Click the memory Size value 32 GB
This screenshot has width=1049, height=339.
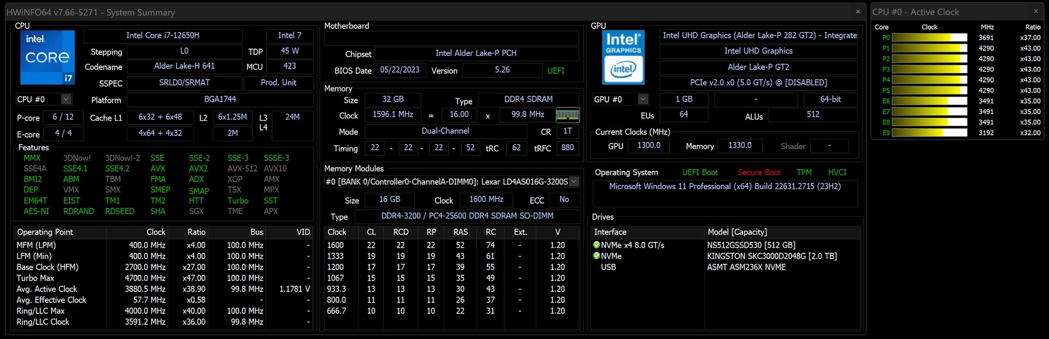(393, 99)
